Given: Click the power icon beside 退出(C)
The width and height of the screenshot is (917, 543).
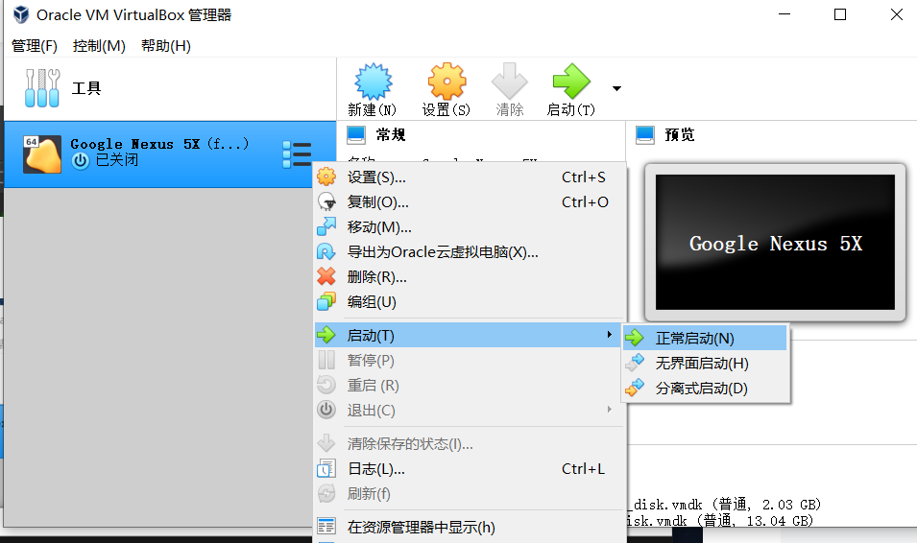Looking at the screenshot, I should (x=326, y=410).
